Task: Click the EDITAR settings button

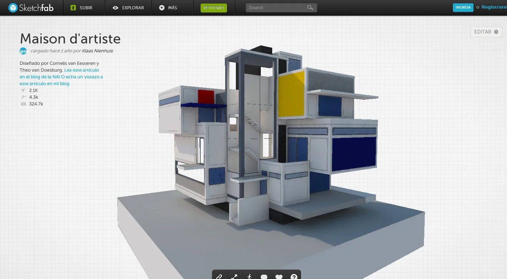Action: (486, 32)
